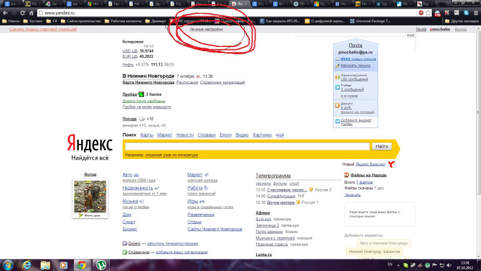Click the Яндекс logo

tap(90, 143)
